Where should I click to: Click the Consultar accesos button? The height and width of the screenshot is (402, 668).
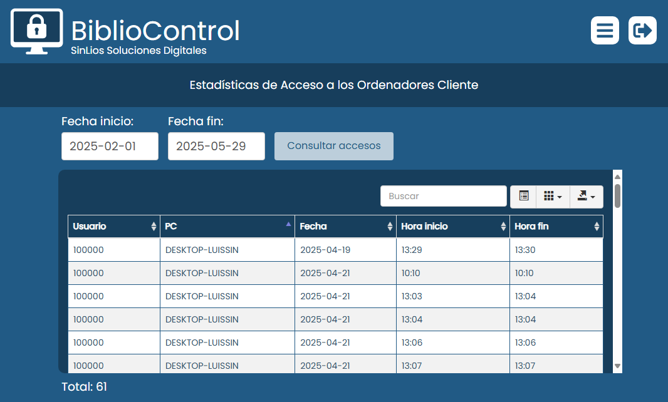[x=333, y=146]
